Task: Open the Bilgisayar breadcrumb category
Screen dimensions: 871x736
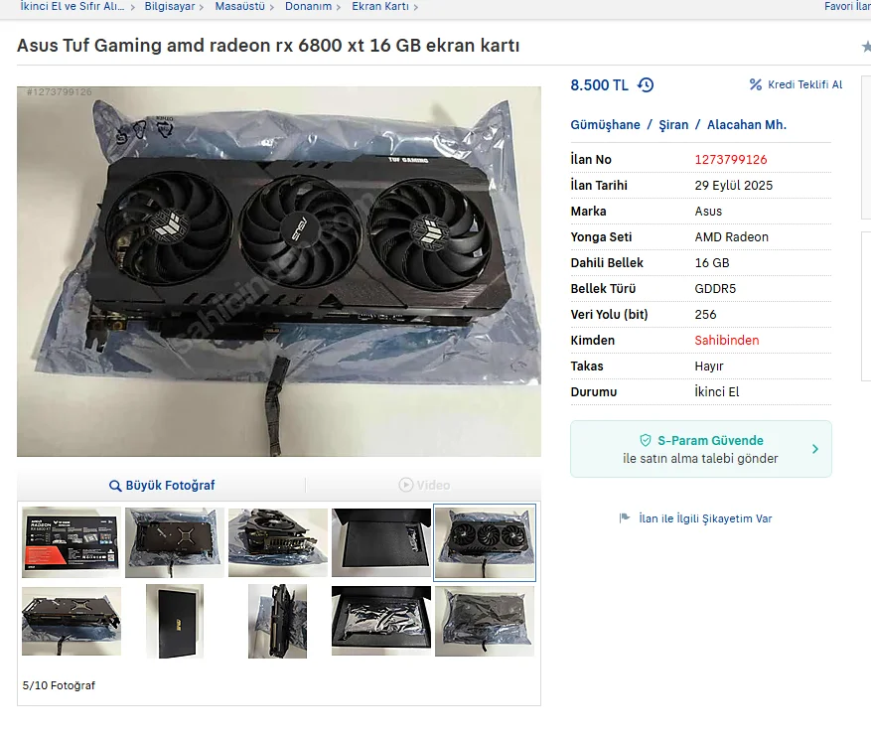Action: point(170,6)
